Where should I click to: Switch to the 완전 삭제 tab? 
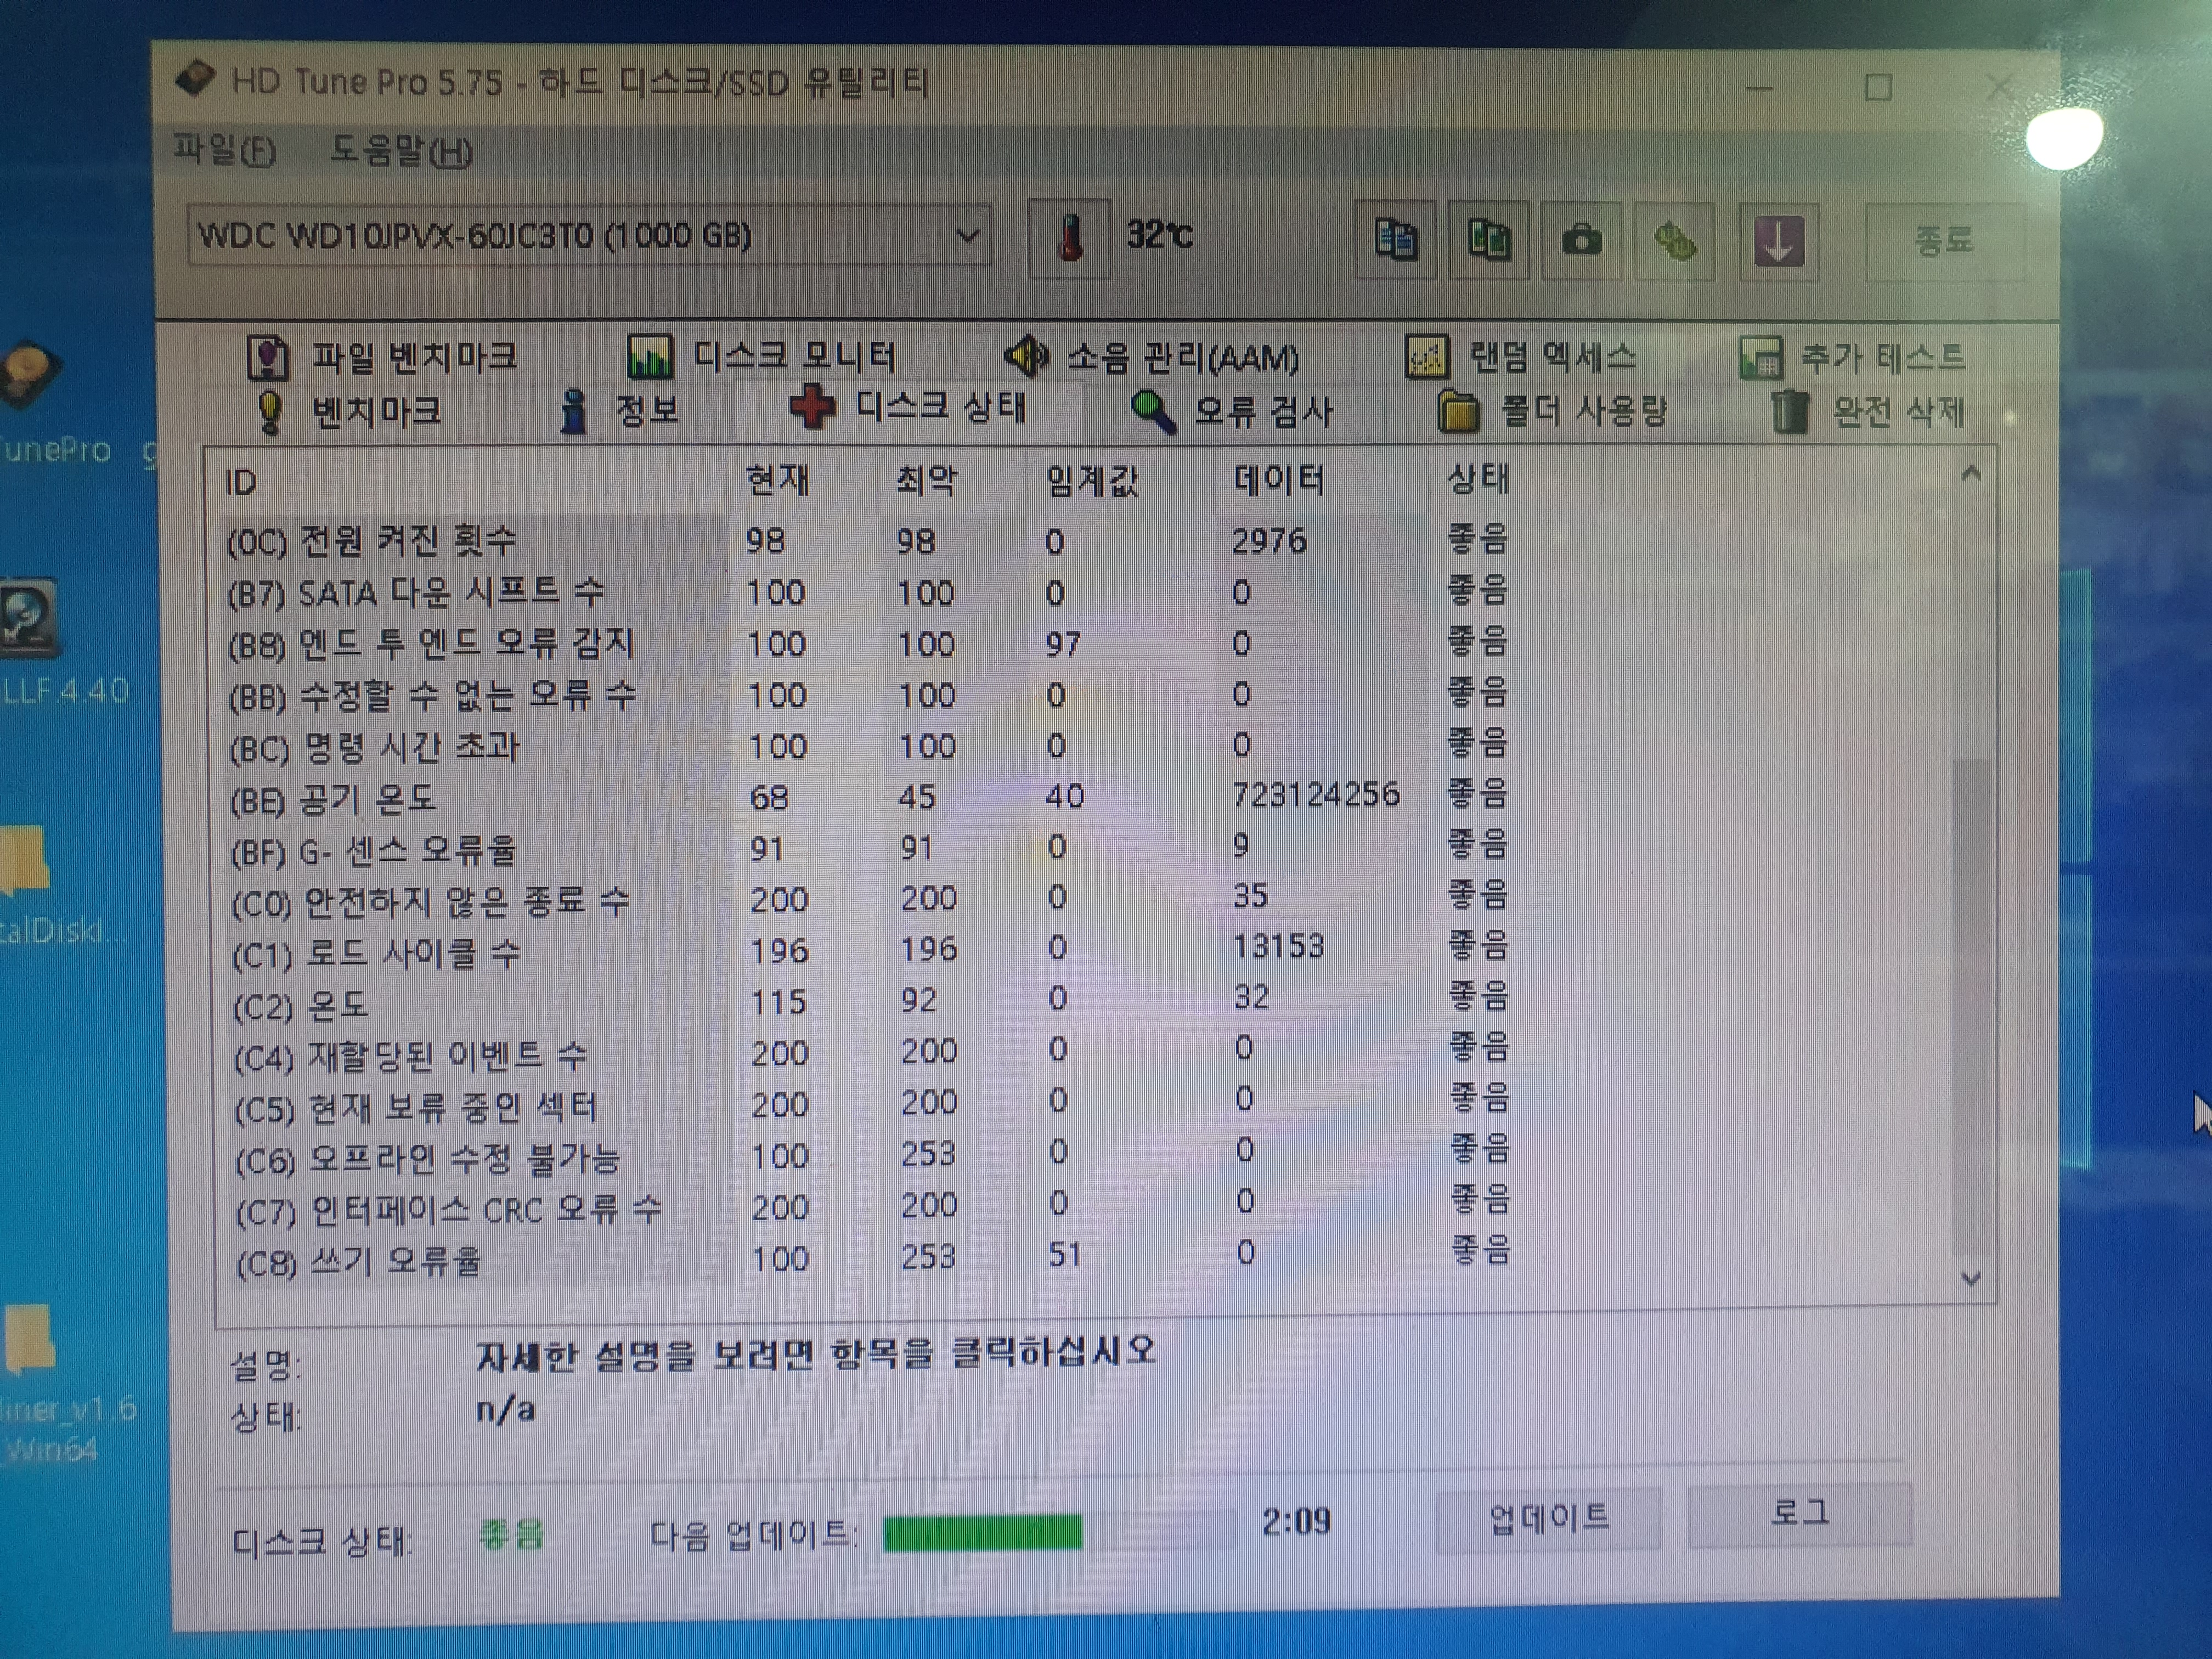click(1868, 412)
